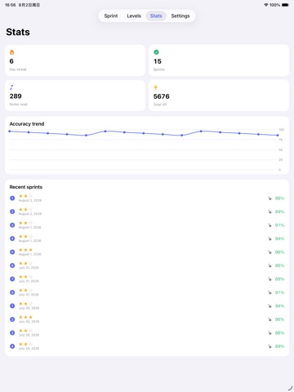
Task: Tap three-star rating on August 1 96% sprint
Action: [25, 250]
